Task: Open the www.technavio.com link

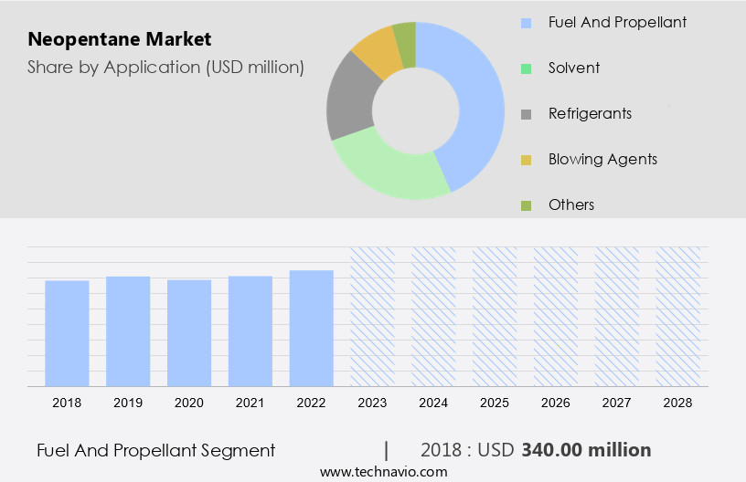Action: (x=383, y=472)
